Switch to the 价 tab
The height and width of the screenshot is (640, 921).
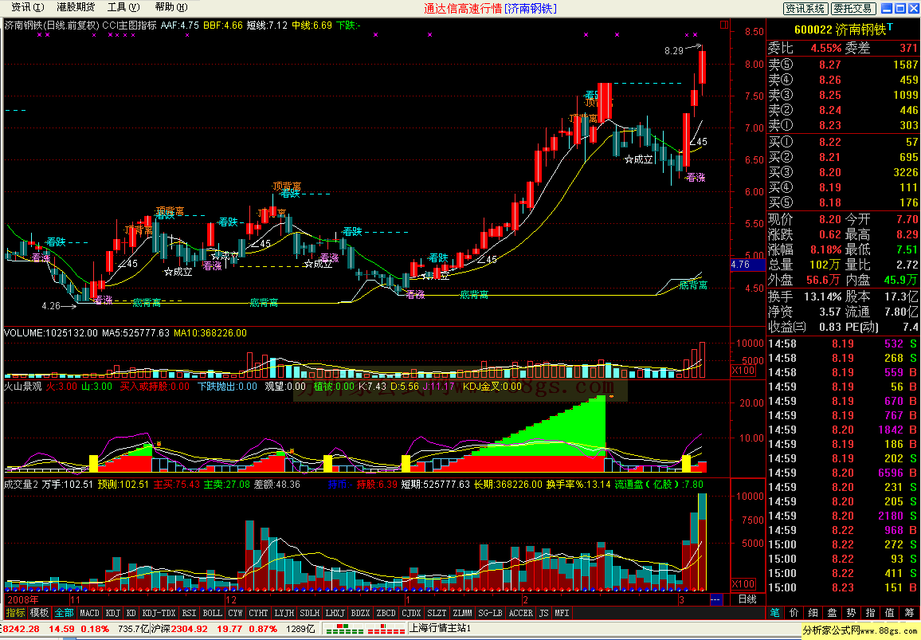[x=794, y=613]
